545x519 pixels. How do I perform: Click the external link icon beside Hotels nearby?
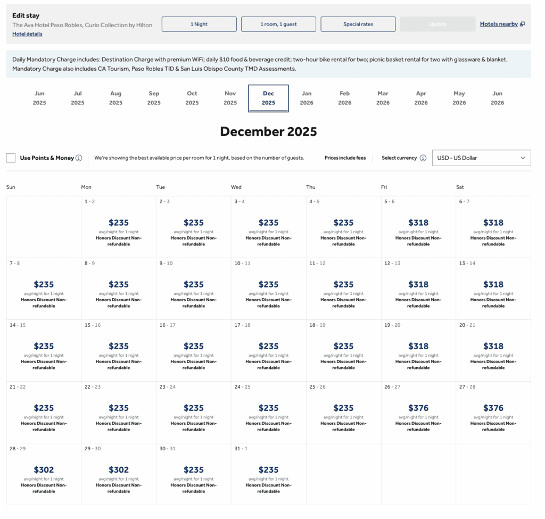point(523,23)
